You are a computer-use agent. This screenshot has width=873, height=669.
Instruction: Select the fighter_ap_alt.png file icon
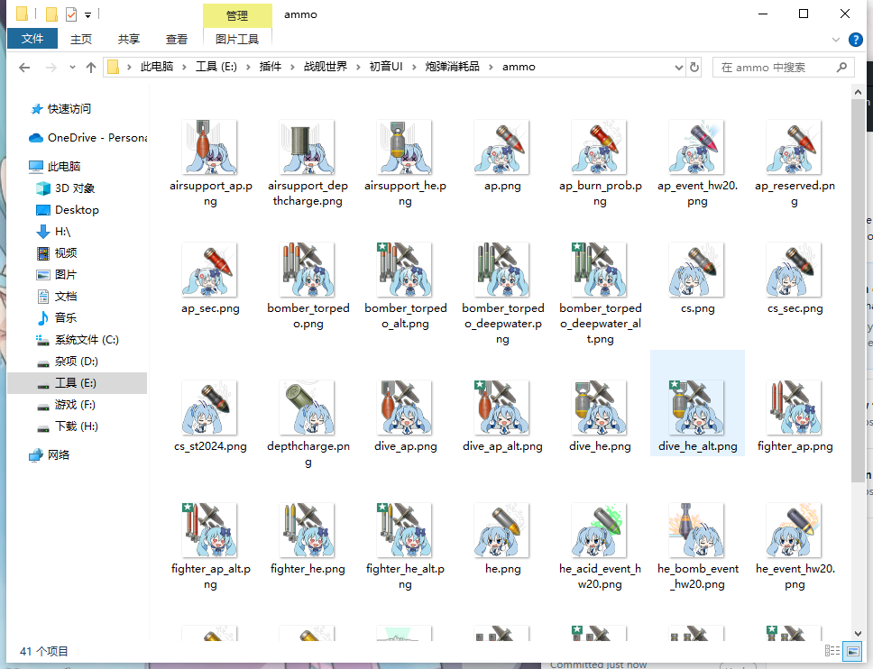coord(210,530)
